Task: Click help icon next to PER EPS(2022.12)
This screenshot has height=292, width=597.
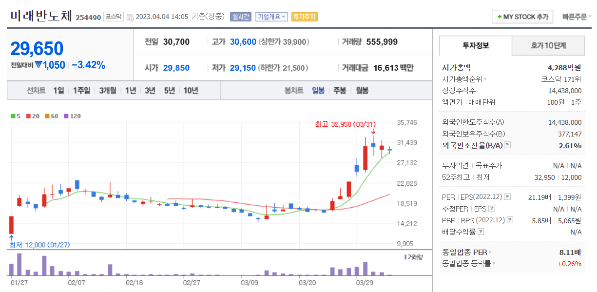Action: [507, 197]
